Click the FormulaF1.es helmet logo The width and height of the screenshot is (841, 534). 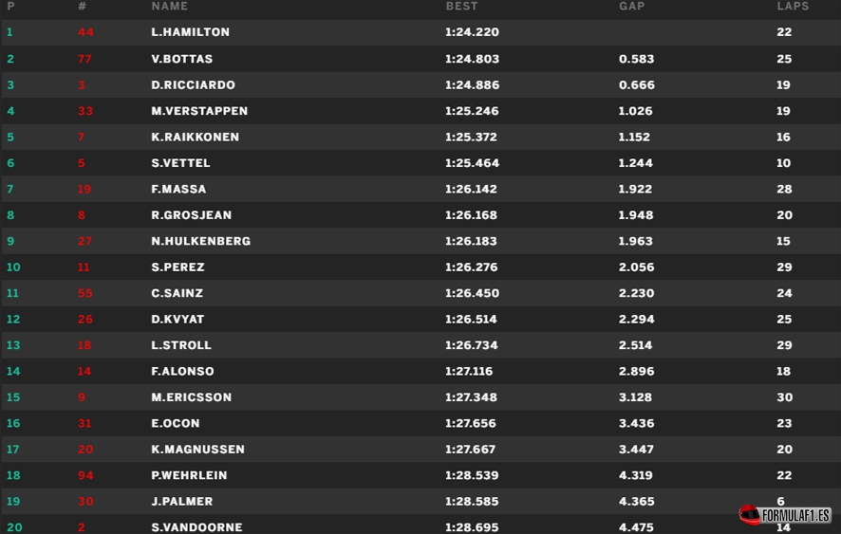pyautogui.click(x=784, y=515)
